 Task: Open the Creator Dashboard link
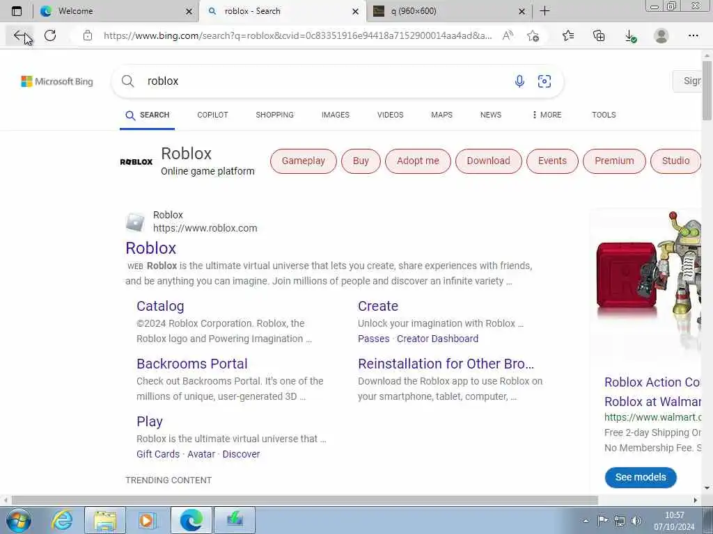pyautogui.click(x=437, y=339)
